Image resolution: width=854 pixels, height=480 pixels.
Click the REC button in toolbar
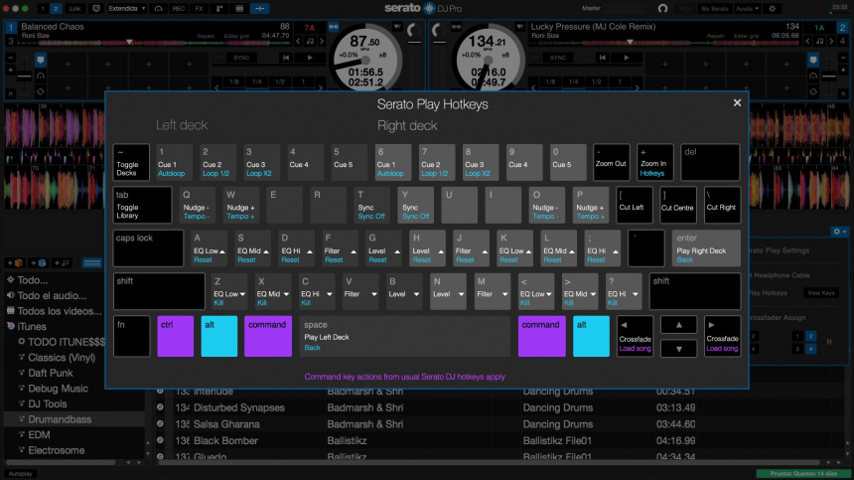179,8
